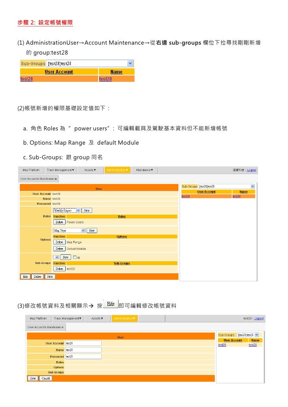Click User Account header under step (1)
This screenshot has height=407, width=288.
(x=59, y=72)
